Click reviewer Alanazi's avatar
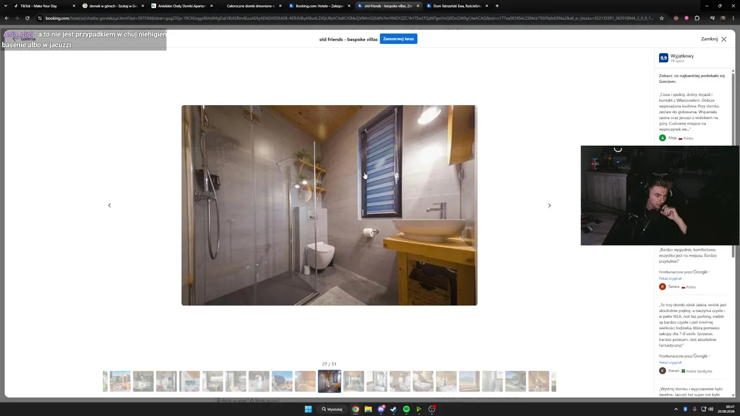740x416 pixels. pyautogui.click(x=663, y=370)
